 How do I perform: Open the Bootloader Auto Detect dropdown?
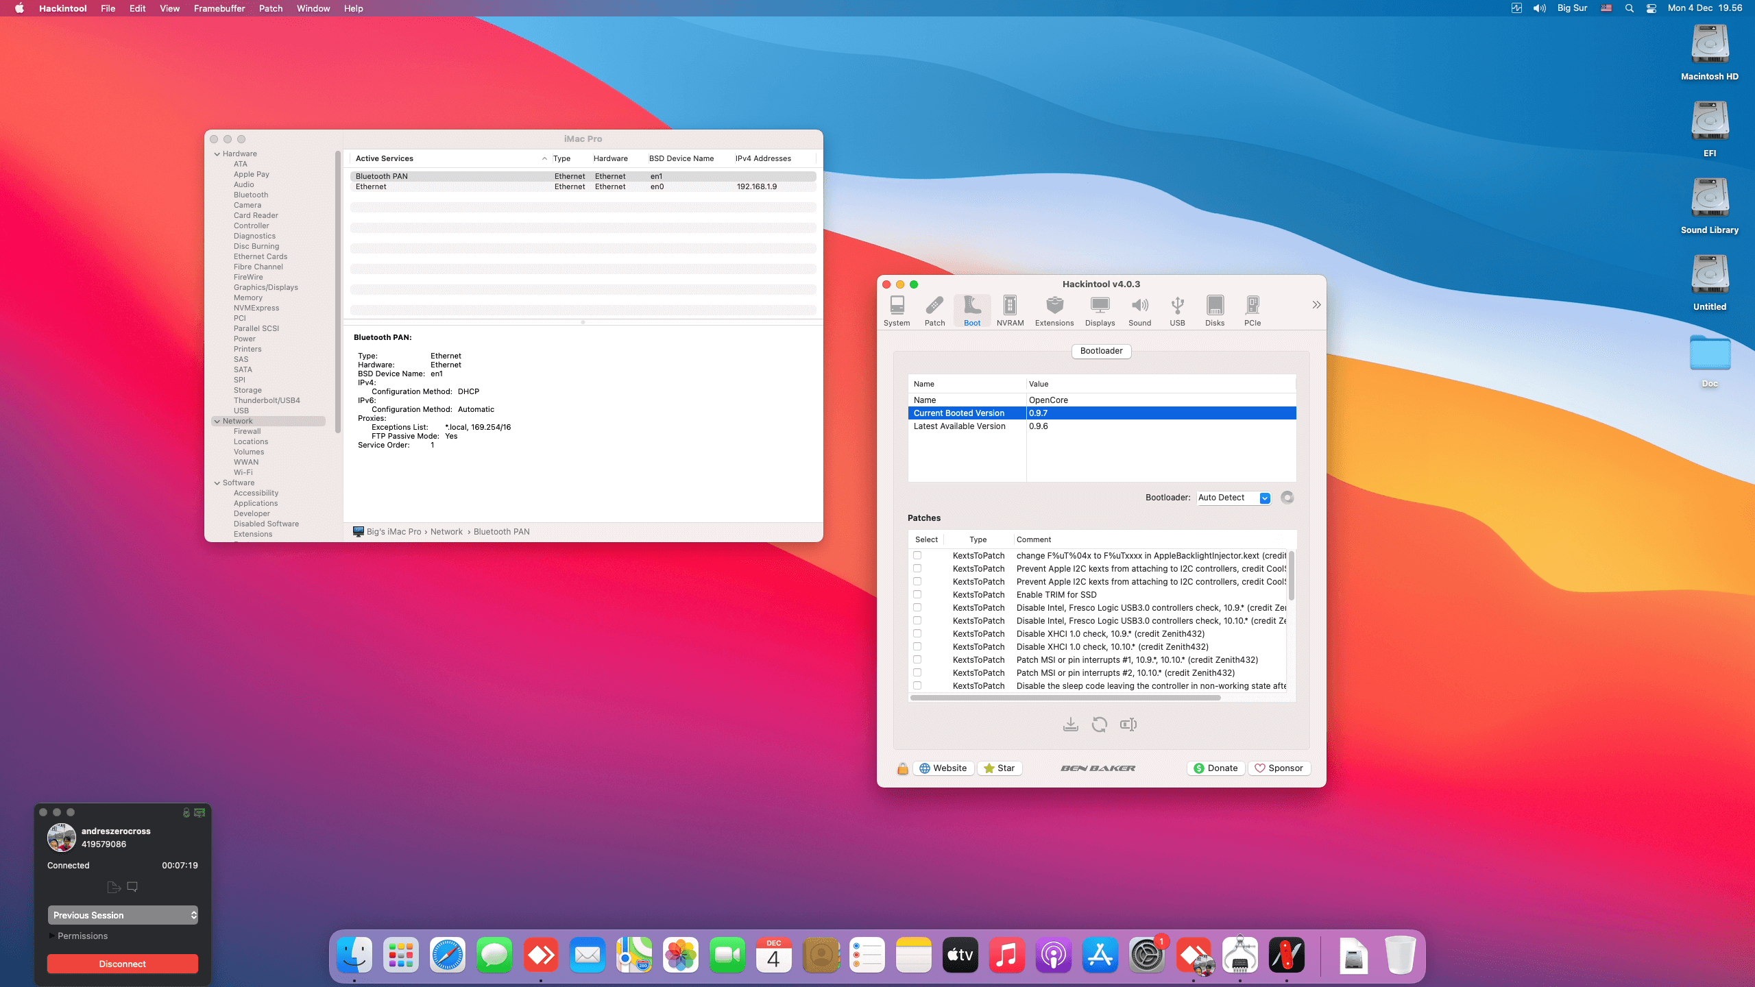tap(1234, 498)
